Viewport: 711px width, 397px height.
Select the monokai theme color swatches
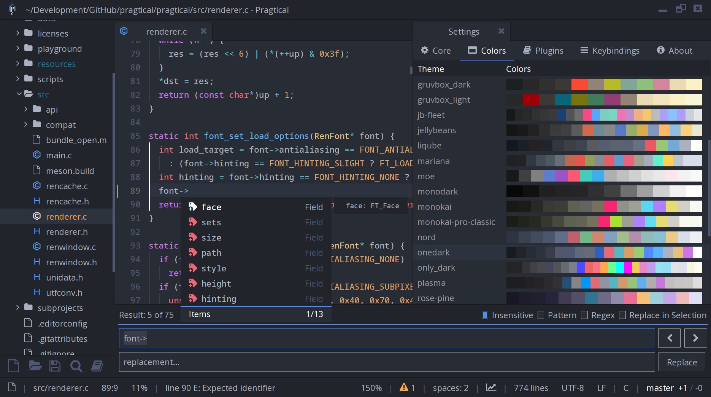pos(604,207)
